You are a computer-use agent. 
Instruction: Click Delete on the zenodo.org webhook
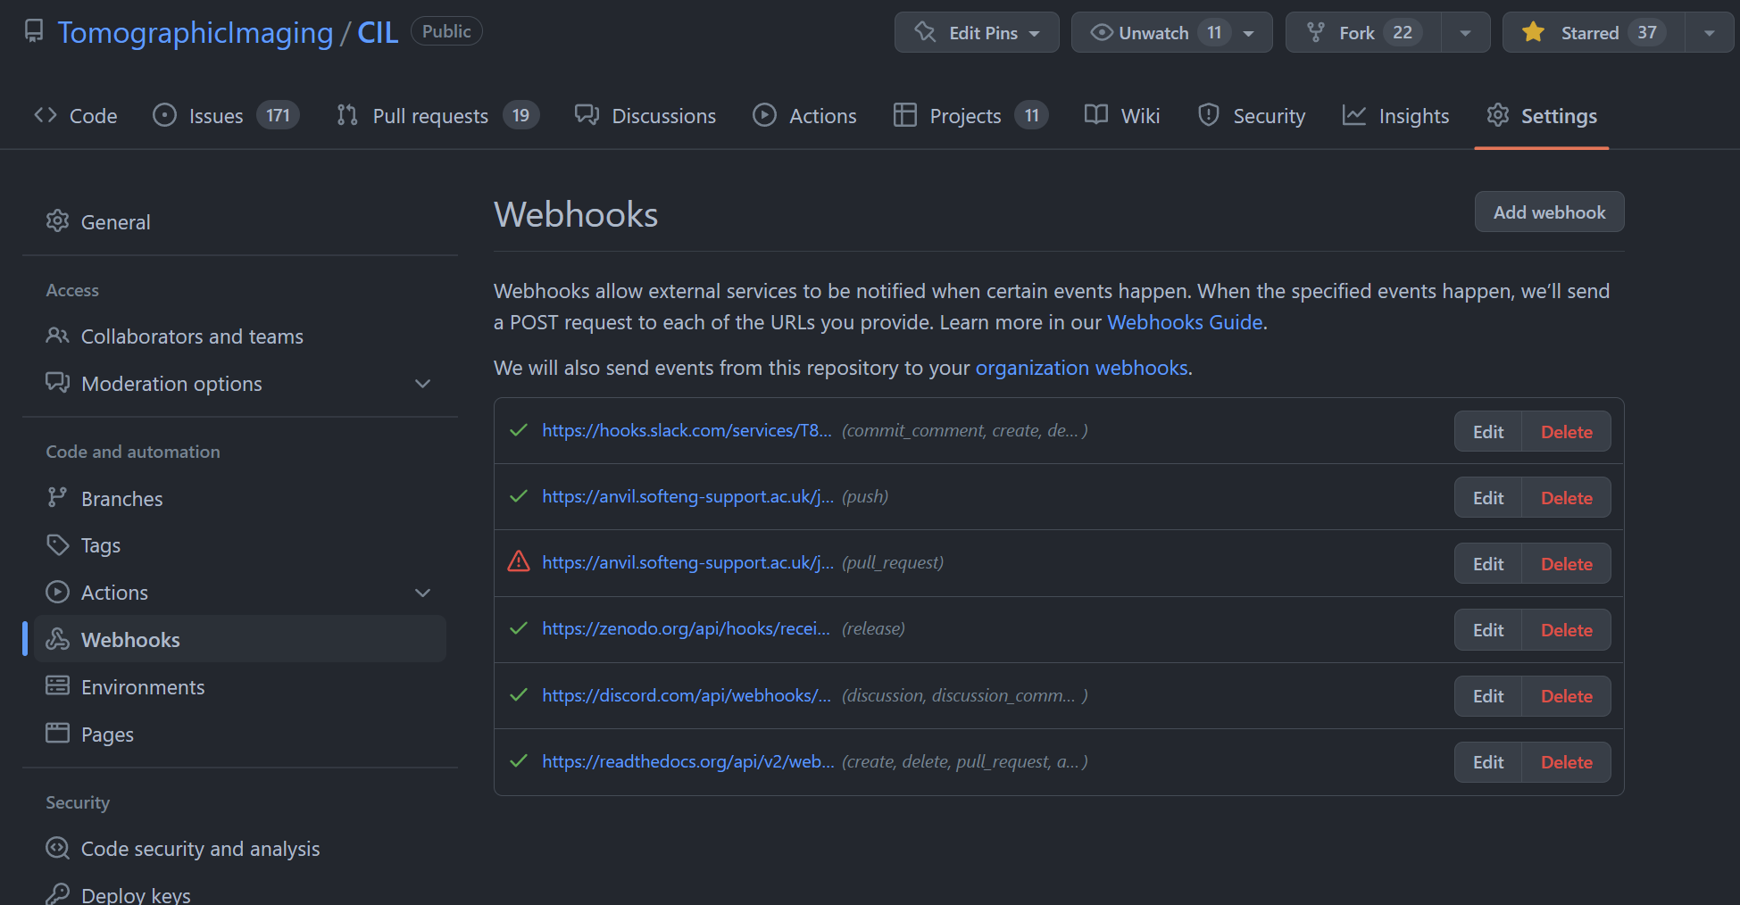1565,629
